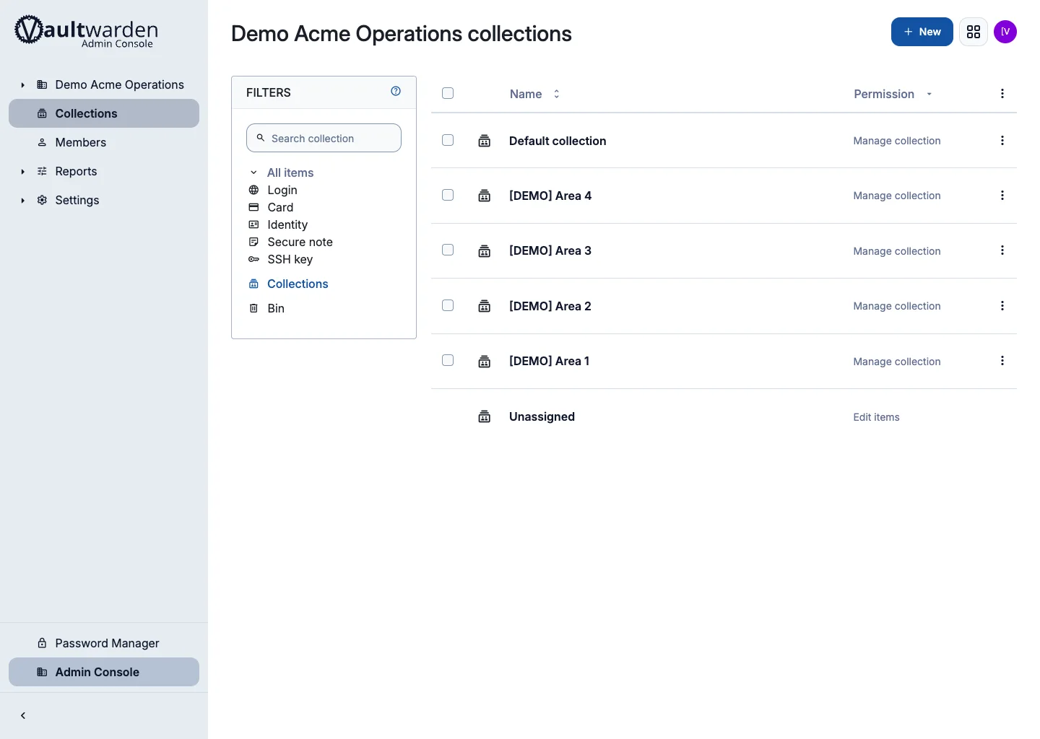This screenshot has height=739, width=1040.
Task: Click the Unassigned collection icon
Action: pyautogui.click(x=485, y=416)
